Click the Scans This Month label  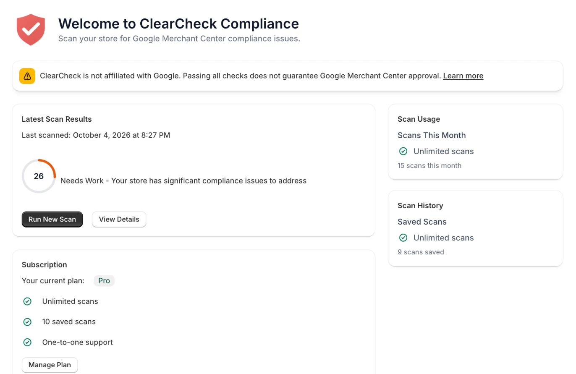pos(432,135)
